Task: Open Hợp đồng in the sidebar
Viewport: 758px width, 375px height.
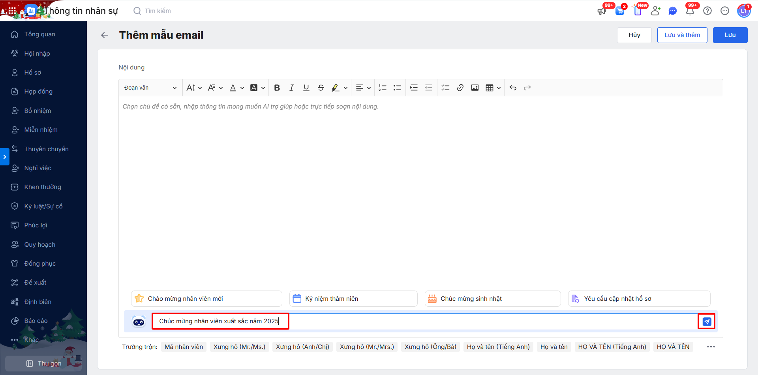Action: (x=38, y=92)
